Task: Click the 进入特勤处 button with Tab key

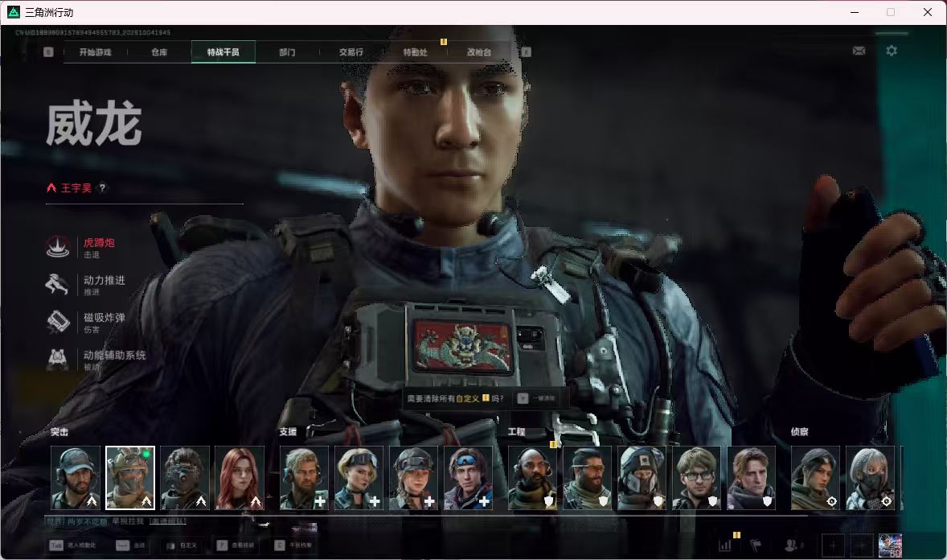Action: tap(72, 546)
